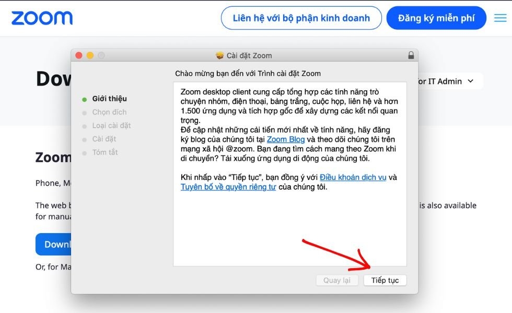Click the grey bullet next to Tóm tắt
The image size is (512, 313).
click(x=85, y=152)
